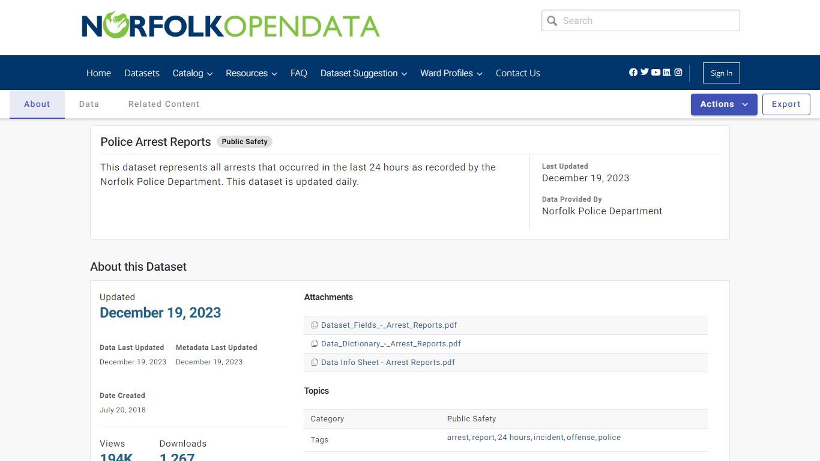
Task: Click the arrest tag link
Action: [457, 437]
